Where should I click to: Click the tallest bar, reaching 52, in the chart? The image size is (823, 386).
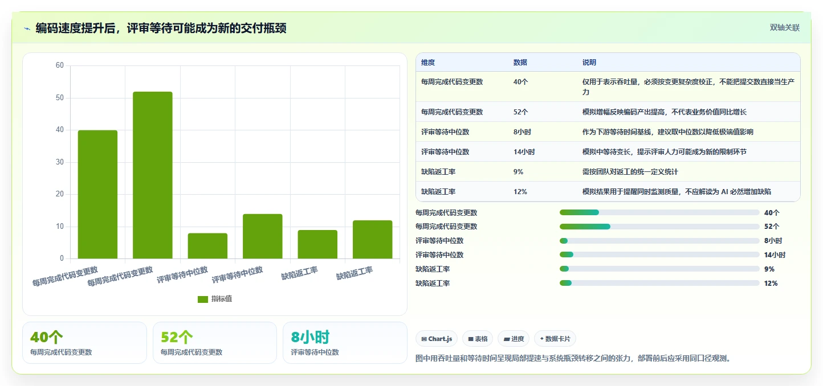pyautogui.click(x=153, y=175)
